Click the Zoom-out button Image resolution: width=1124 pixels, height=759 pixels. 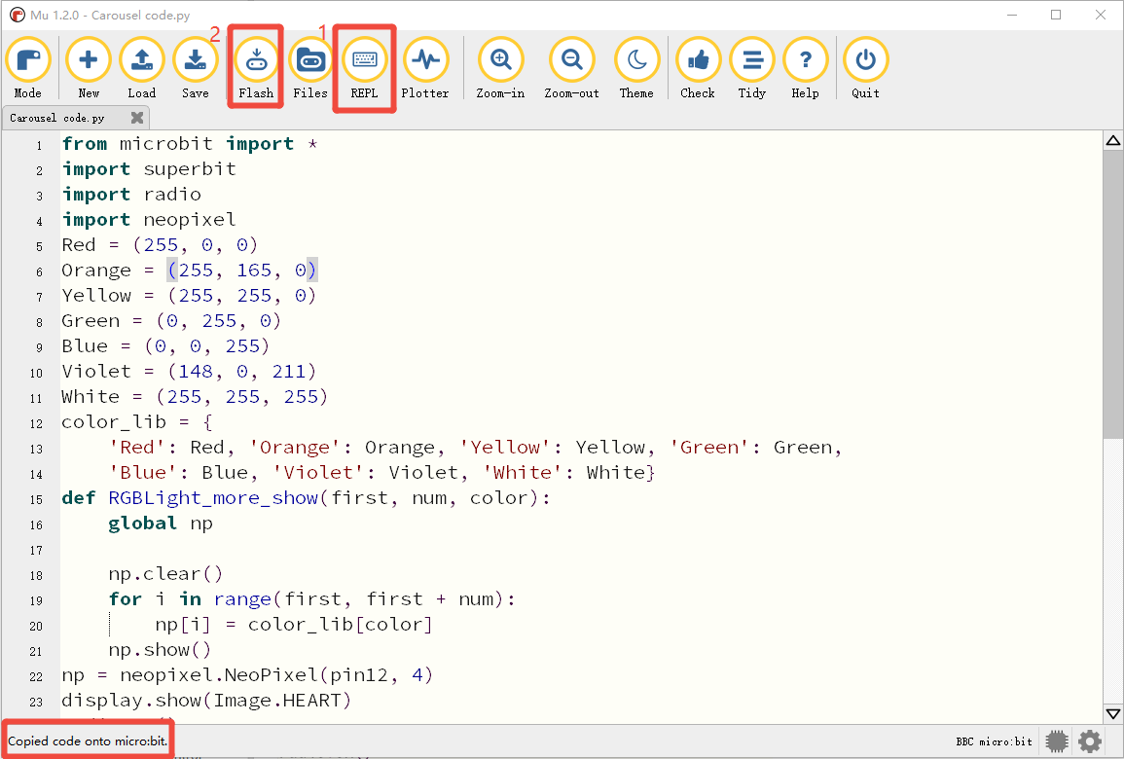click(571, 68)
